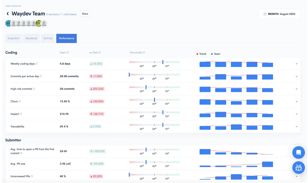Click the "-99.58%" change badge

[x=97, y=164]
